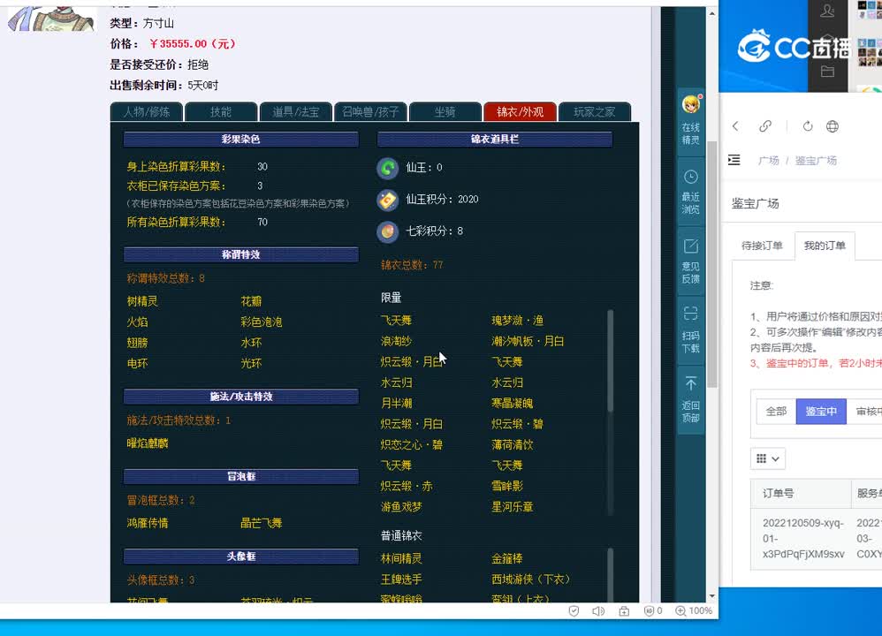Viewport: 882px width, 636px height.
Task: Click the 潮汐帆板·月白 outfit
Action: coord(528,341)
